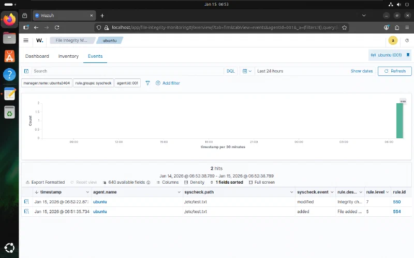Open Trash from the dock
The image size is (414, 258).
tap(9, 112)
